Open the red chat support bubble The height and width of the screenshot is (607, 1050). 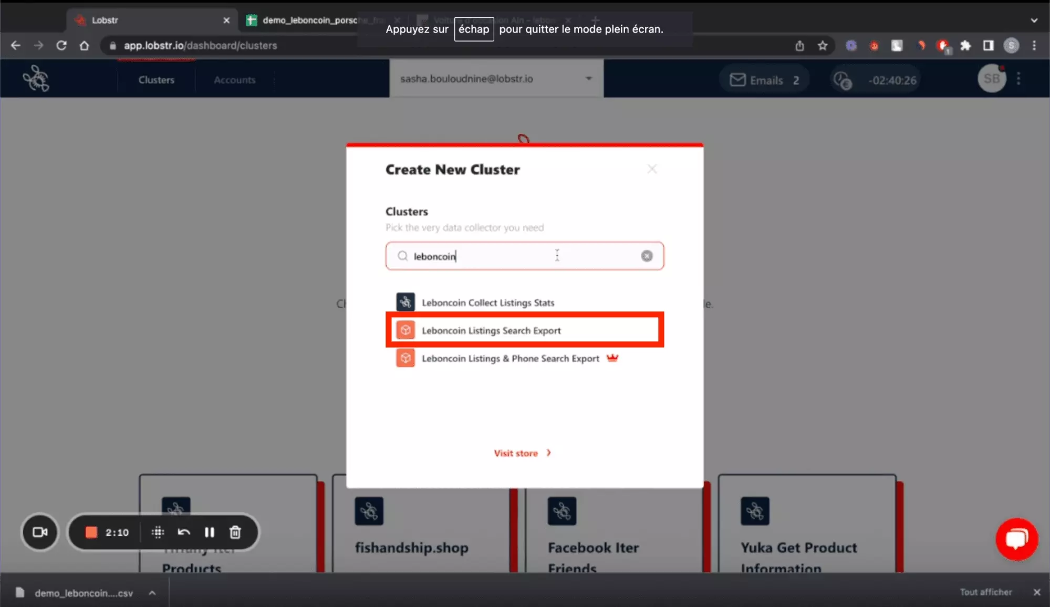[x=1016, y=539]
